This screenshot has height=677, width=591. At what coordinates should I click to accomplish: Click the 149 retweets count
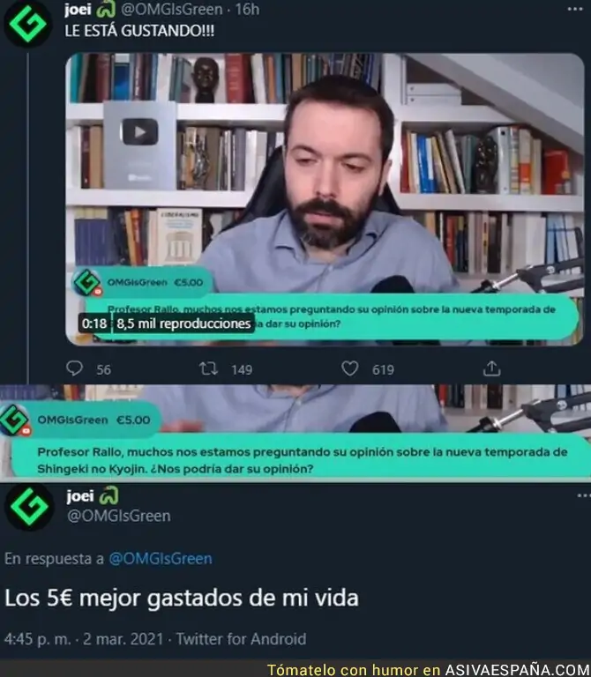[x=242, y=369]
